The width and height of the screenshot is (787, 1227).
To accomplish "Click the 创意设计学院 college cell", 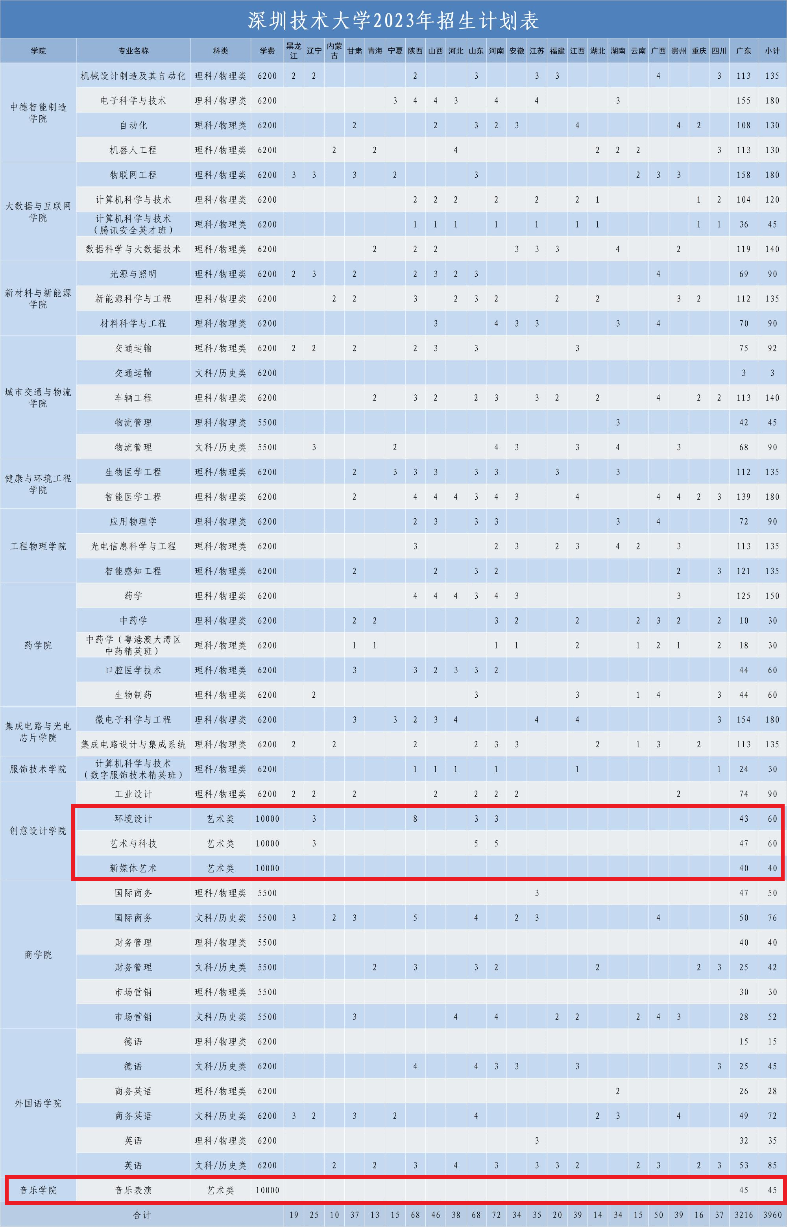I will pos(38,831).
